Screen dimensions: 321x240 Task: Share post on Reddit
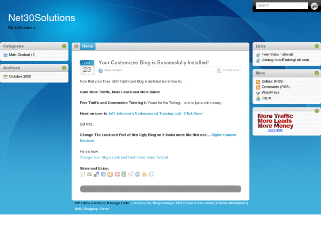131,174
